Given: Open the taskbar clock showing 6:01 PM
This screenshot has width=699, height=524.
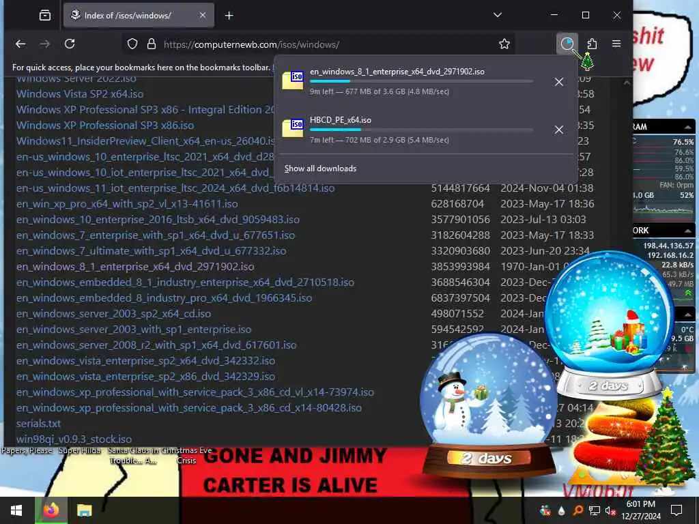Looking at the screenshot, I should click(640, 510).
